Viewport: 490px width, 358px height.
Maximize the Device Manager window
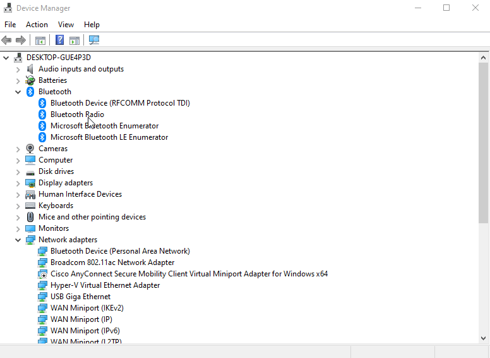pyautogui.click(x=446, y=8)
